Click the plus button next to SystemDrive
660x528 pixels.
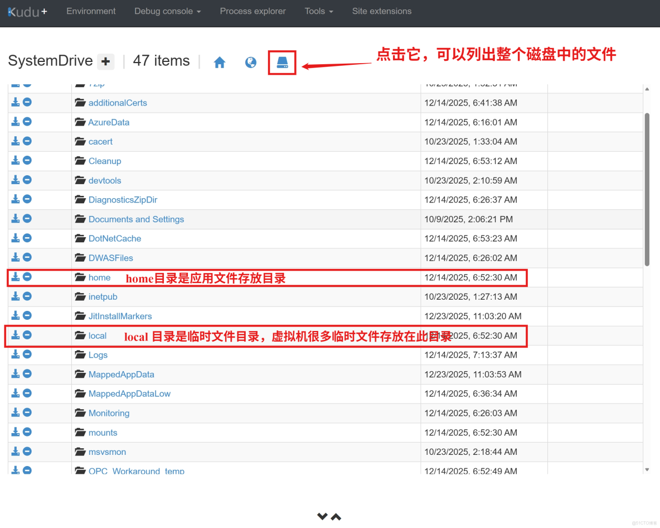pyautogui.click(x=105, y=61)
